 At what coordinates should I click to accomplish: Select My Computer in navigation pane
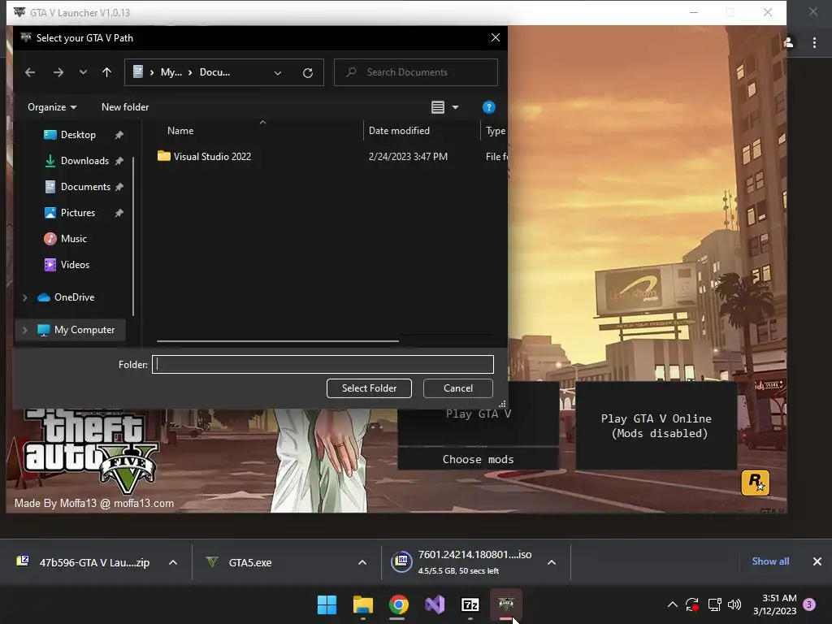(84, 330)
